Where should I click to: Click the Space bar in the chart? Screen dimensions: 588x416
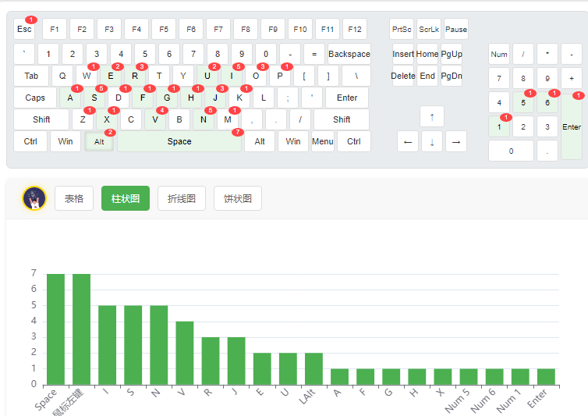(x=56, y=329)
